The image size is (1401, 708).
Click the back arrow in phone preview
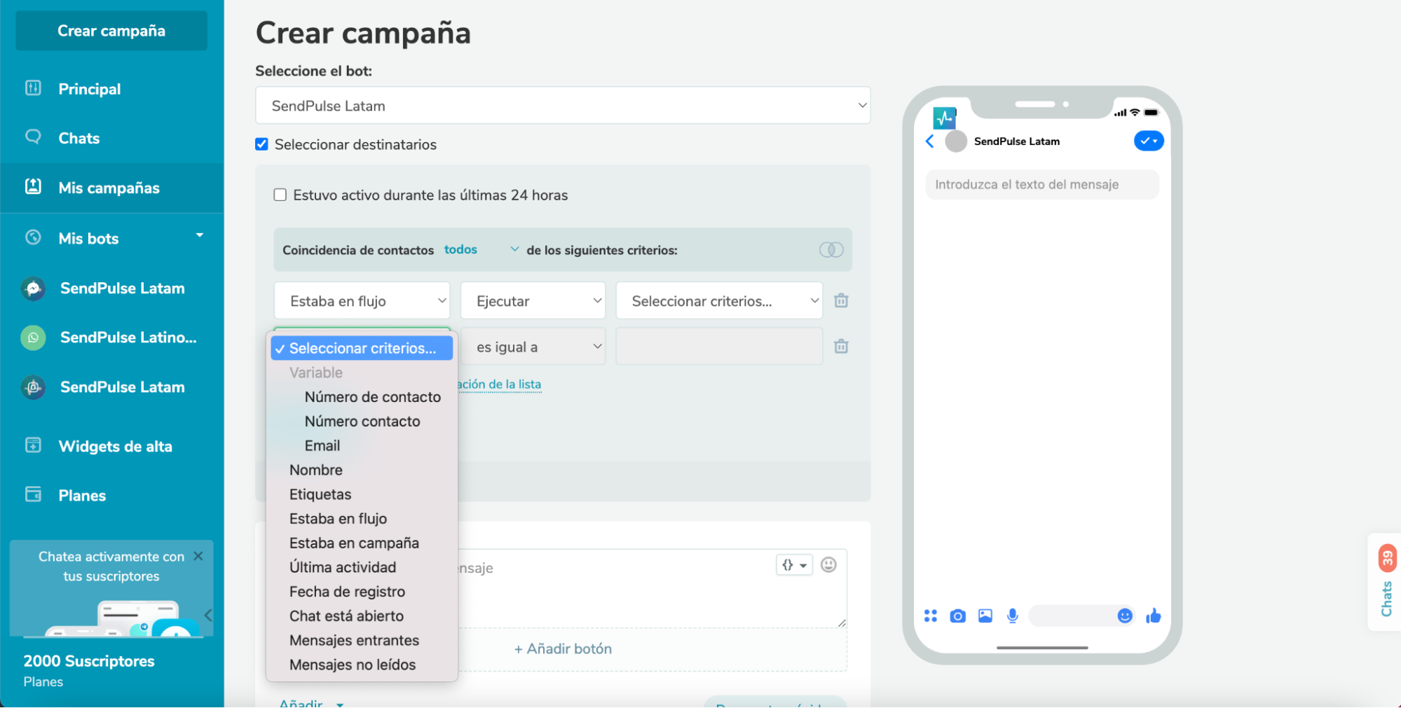pyautogui.click(x=930, y=141)
